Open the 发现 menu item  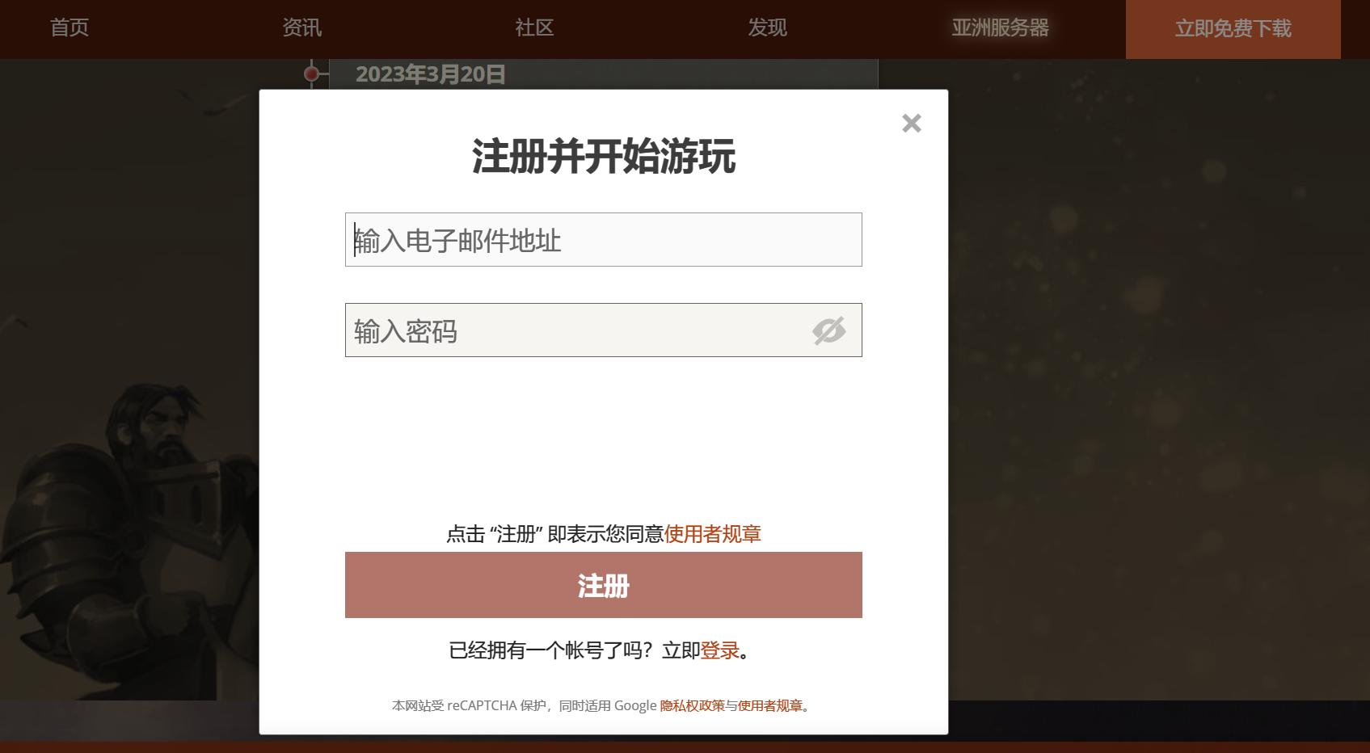pos(768,28)
